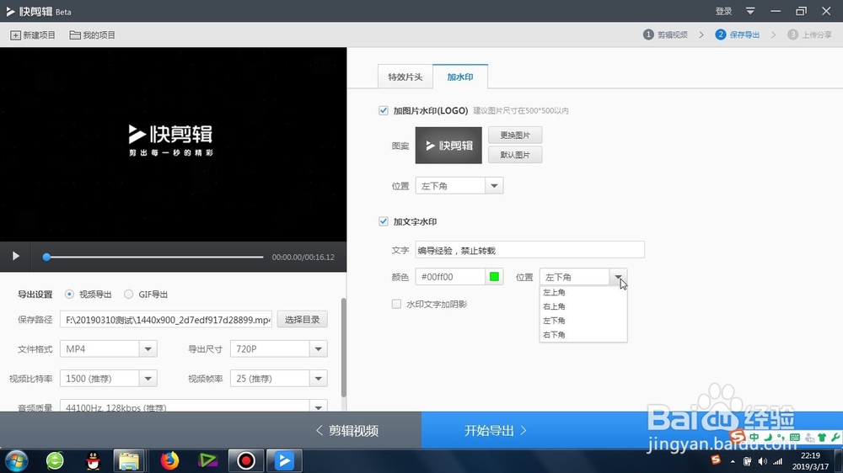
Task: Click the network signal tray icon
Action: coord(778,461)
